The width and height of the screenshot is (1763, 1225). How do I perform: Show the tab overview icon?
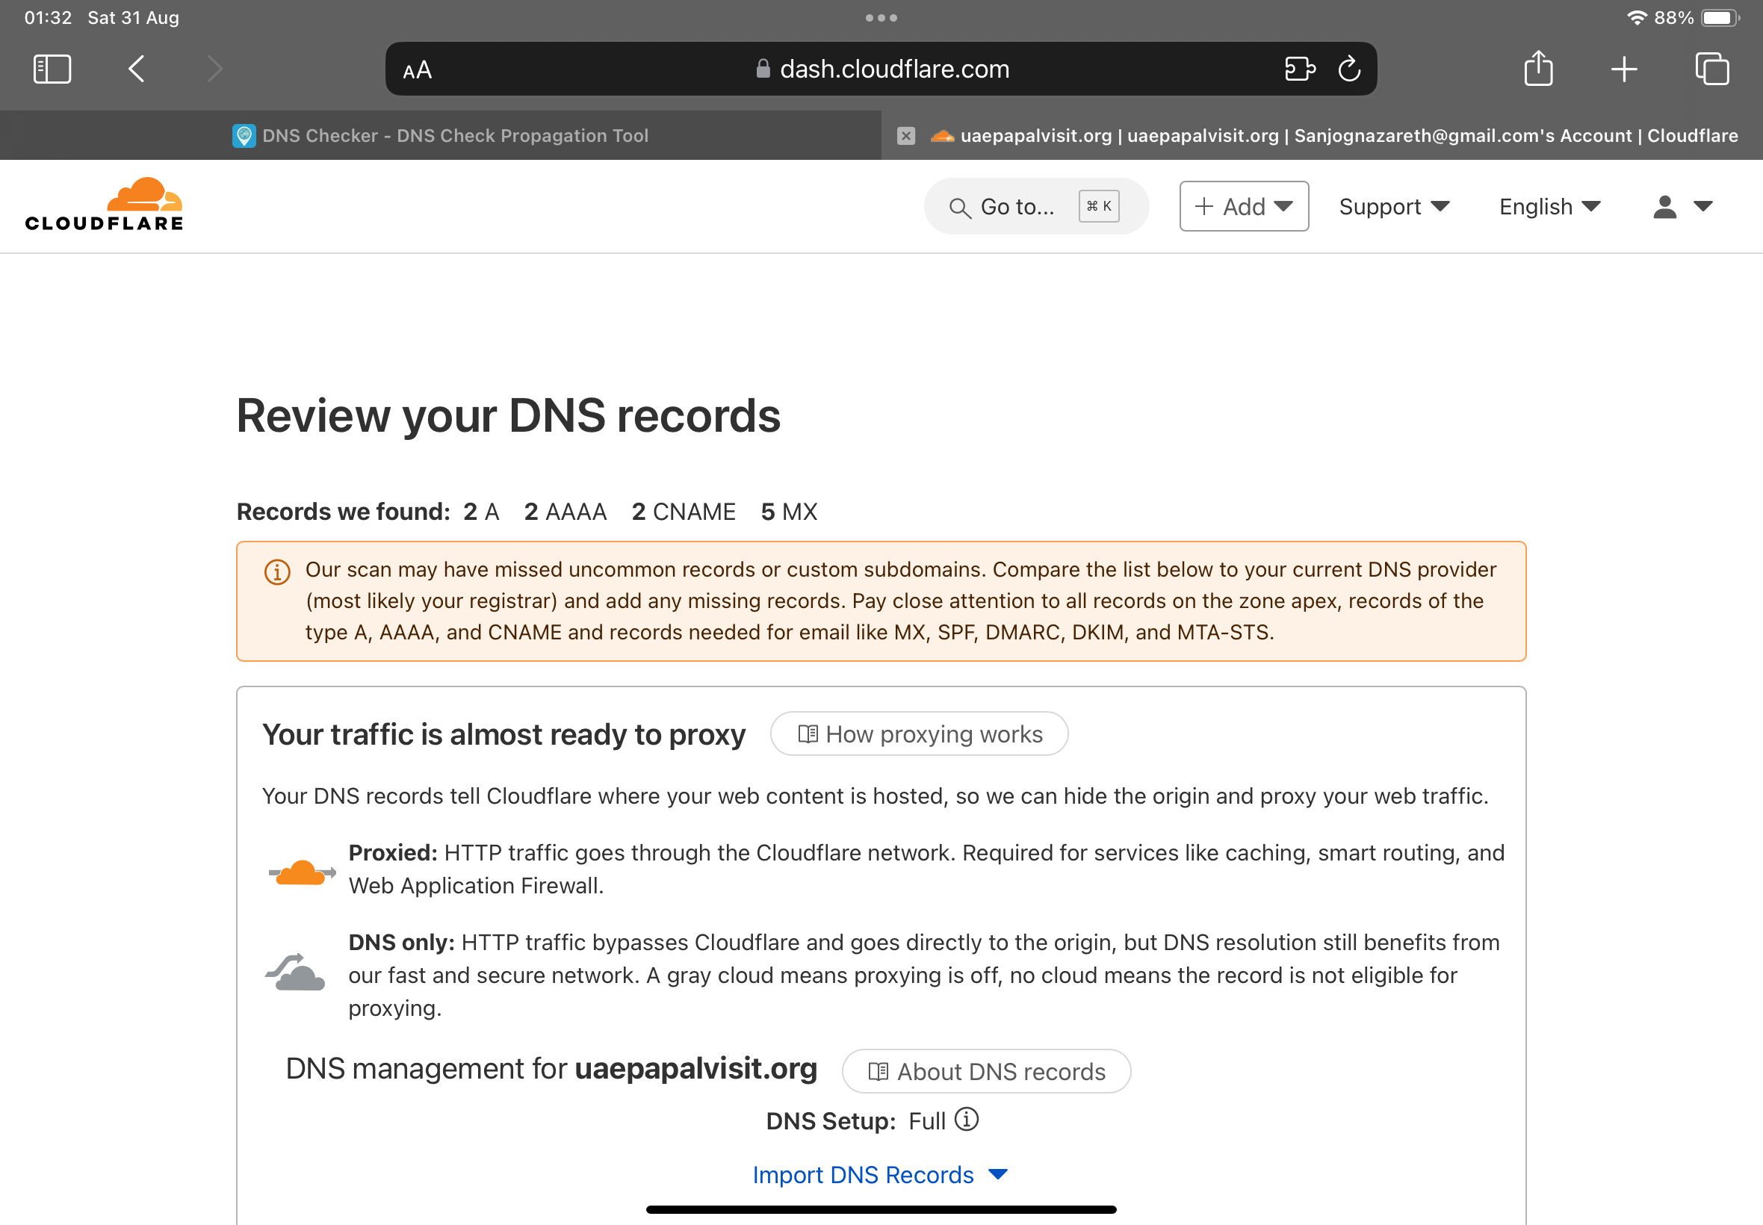[x=1711, y=69]
